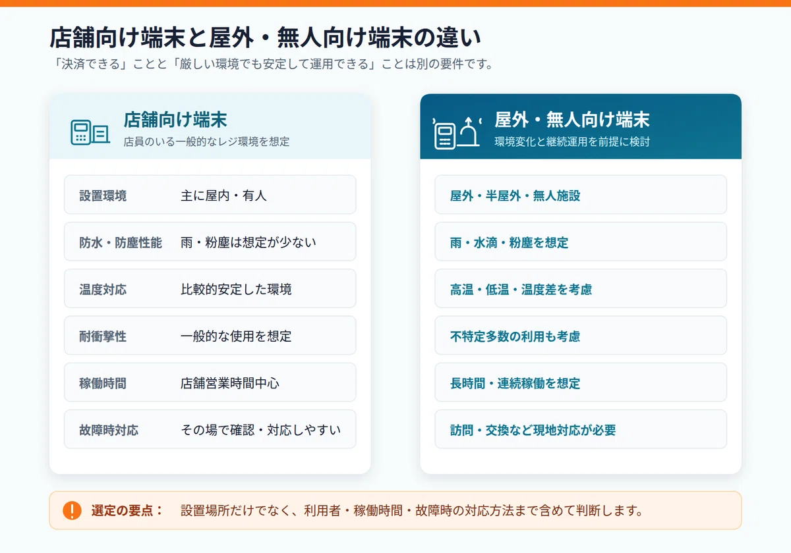The height and width of the screenshot is (553, 791).
Task: Click the 耐衝撃性 row
Action: pos(210,336)
